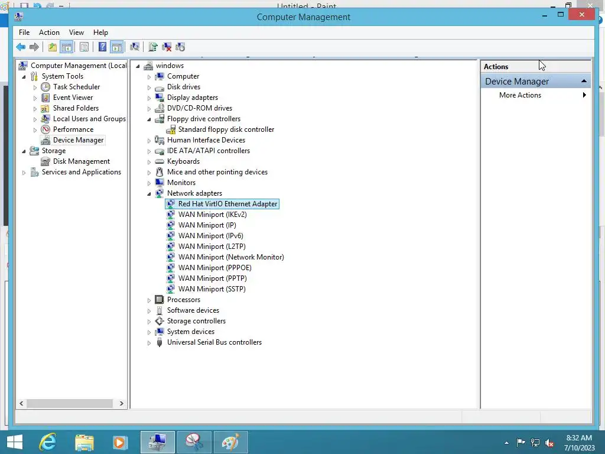This screenshot has width=605, height=454.
Task: Select Red Hat VirtIO Ethernet Adapter
Action: [227, 204]
